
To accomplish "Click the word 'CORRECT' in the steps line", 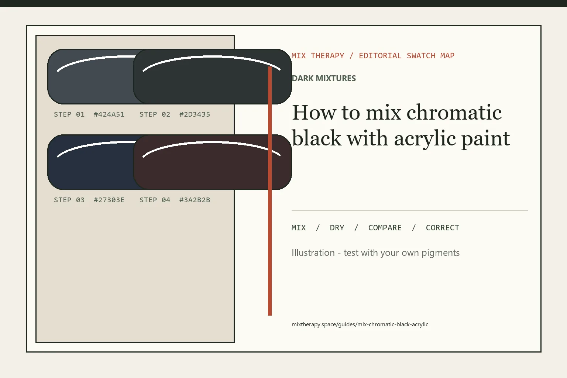I will 443,228.
